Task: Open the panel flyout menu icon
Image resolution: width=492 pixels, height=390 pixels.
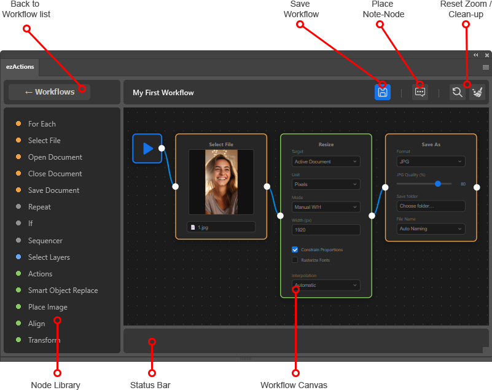Action: coord(485,67)
